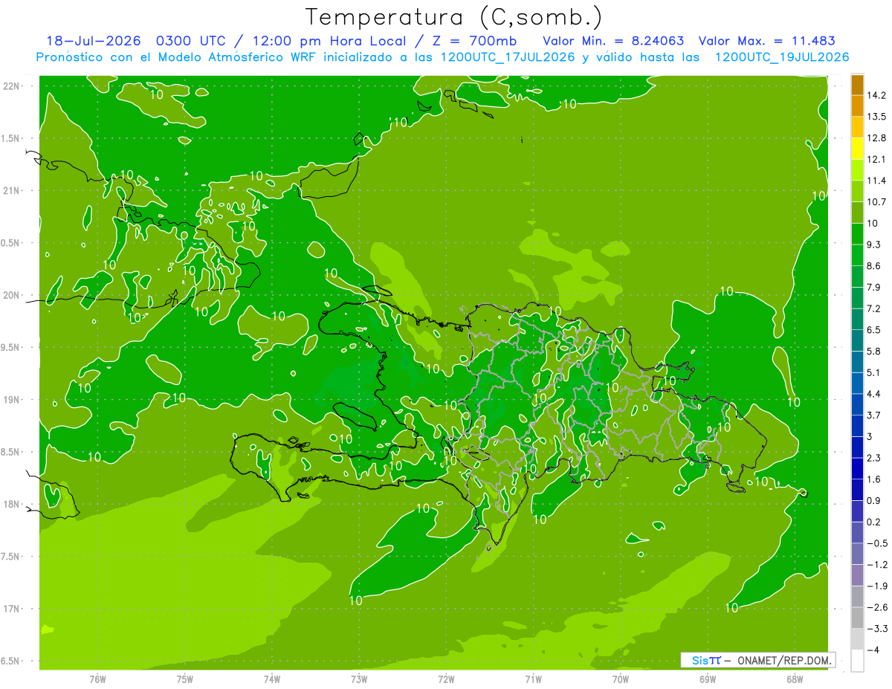892x689 pixels.
Task: Click the 14.2 colorbar value label
Action: [876, 95]
